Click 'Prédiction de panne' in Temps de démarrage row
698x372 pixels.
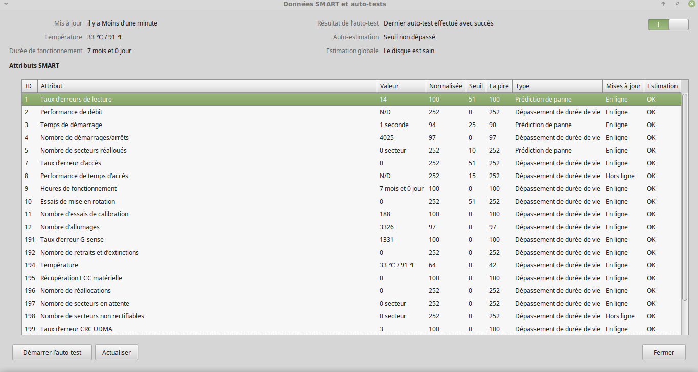pyautogui.click(x=543, y=125)
